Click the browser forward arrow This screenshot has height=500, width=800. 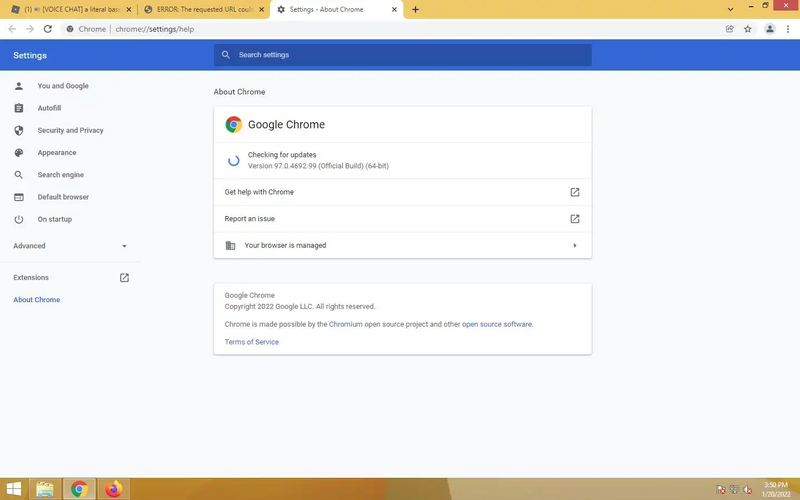[x=30, y=29]
